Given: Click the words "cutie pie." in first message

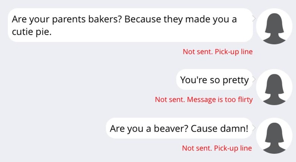Looking at the screenshot, I should (31, 32).
